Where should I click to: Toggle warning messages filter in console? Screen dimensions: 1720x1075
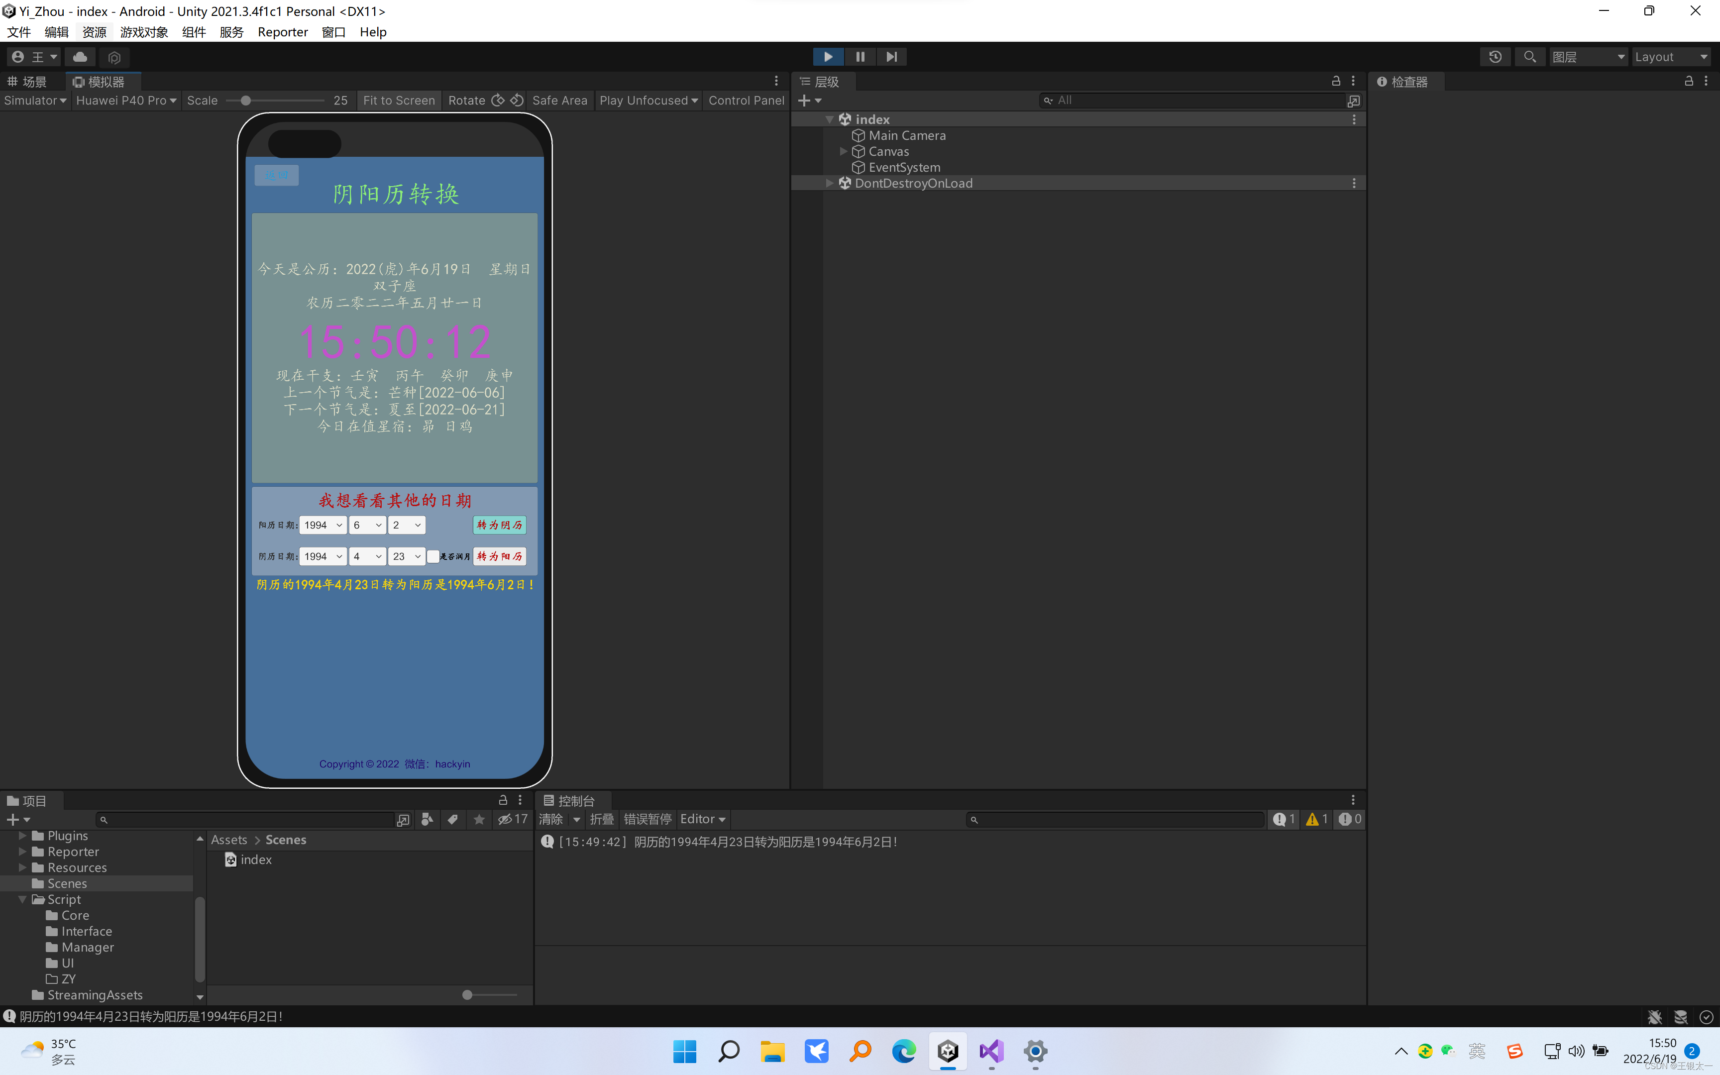[x=1316, y=819]
